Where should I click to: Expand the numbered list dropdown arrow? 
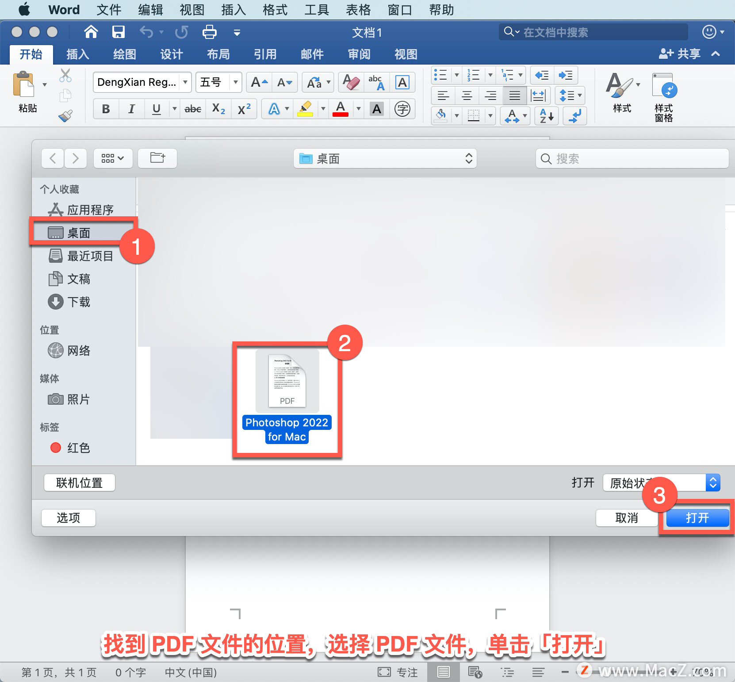coord(490,75)
